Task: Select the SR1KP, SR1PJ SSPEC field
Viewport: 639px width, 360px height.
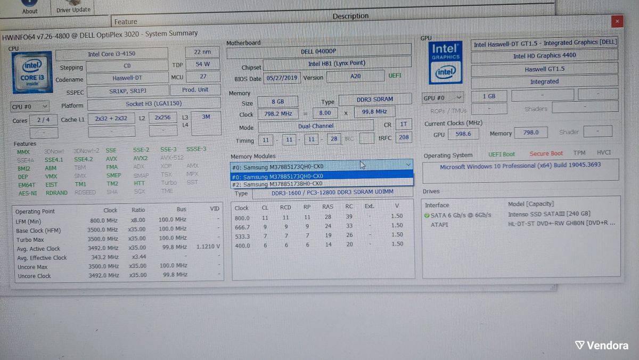Action: (128, 91)
